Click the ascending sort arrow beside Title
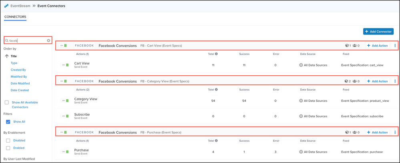This screenshot has height=163, width=400. (x=6, y=56)
